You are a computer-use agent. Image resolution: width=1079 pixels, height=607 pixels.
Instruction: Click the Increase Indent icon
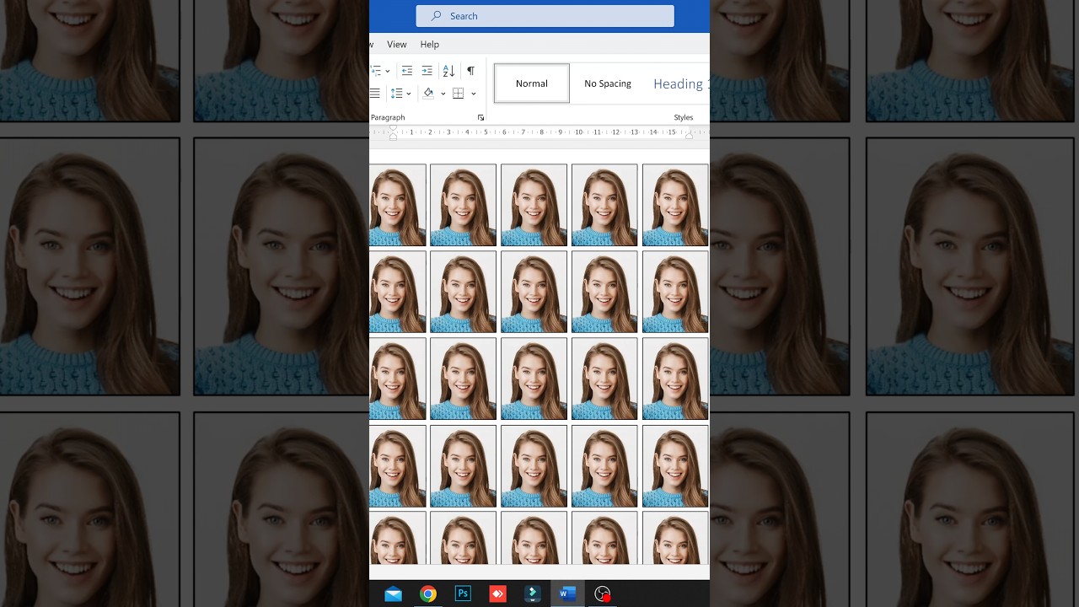click(427, 71)
